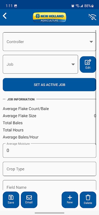Create a New job with the plus icon
The image size is (99, 215).
point(70,200)
